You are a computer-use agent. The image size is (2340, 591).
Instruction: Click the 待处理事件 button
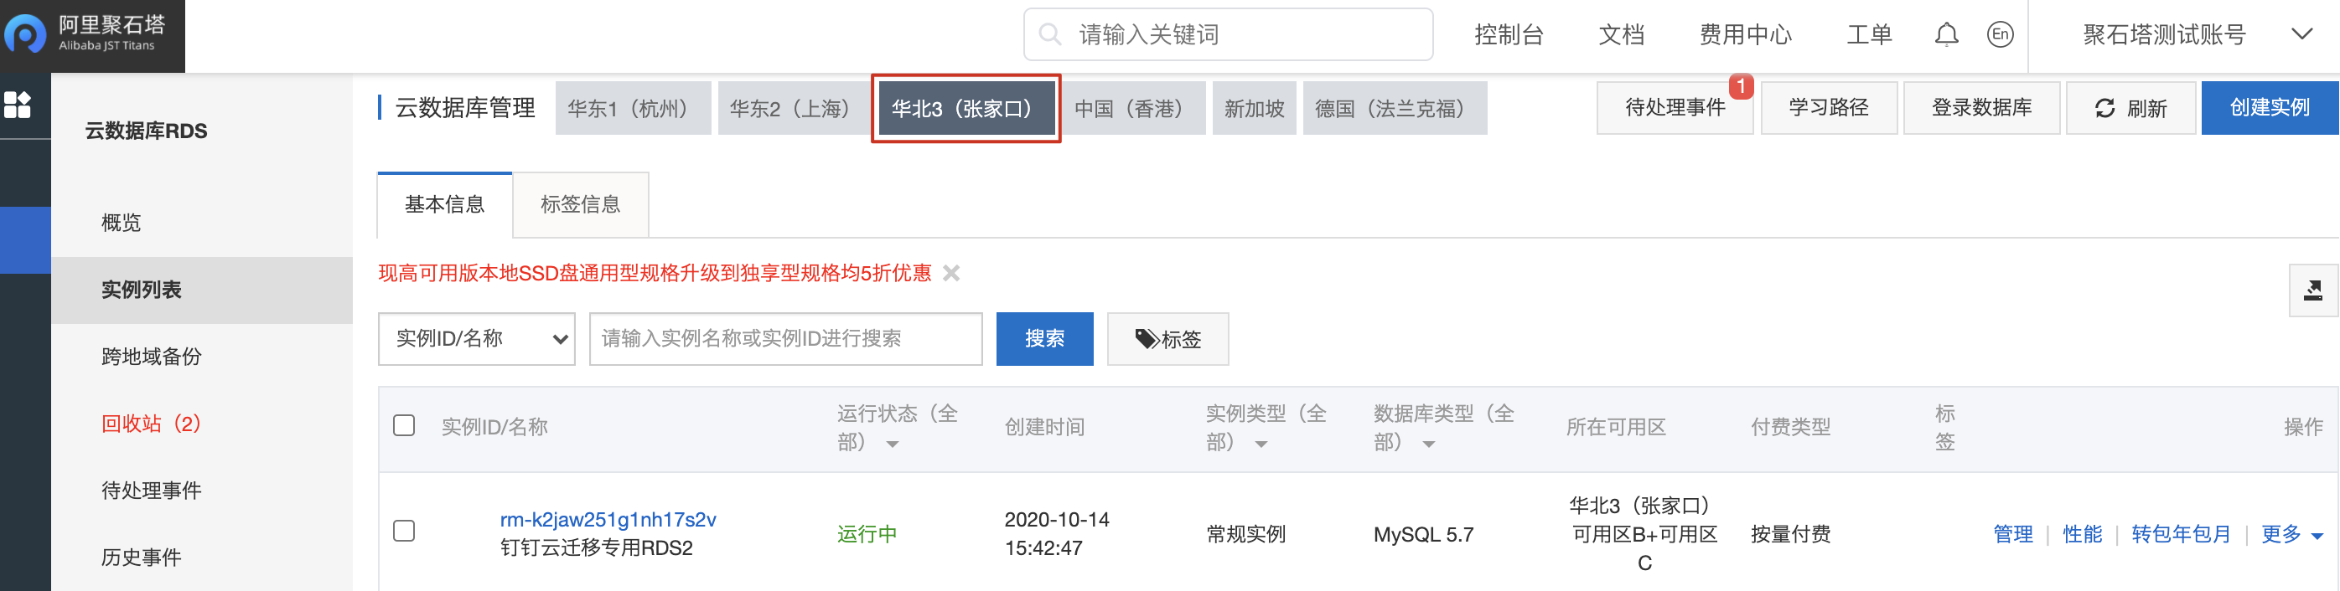[x=1675, y=108]
